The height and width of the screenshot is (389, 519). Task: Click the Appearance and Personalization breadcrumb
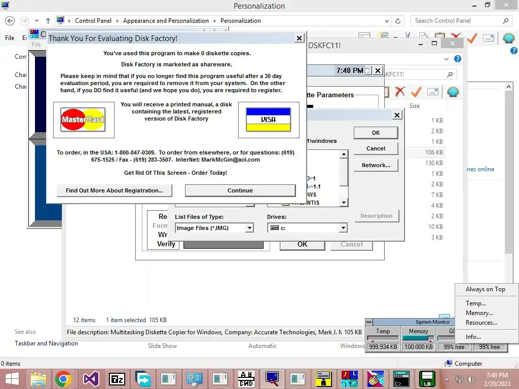(x=166, y=21)
